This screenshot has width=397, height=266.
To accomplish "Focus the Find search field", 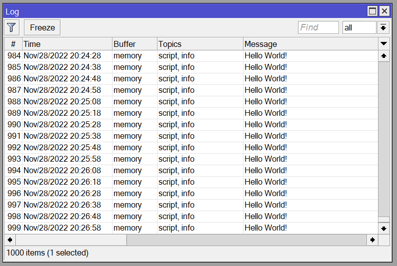I will pyautogui.click(x=318, y=27).
